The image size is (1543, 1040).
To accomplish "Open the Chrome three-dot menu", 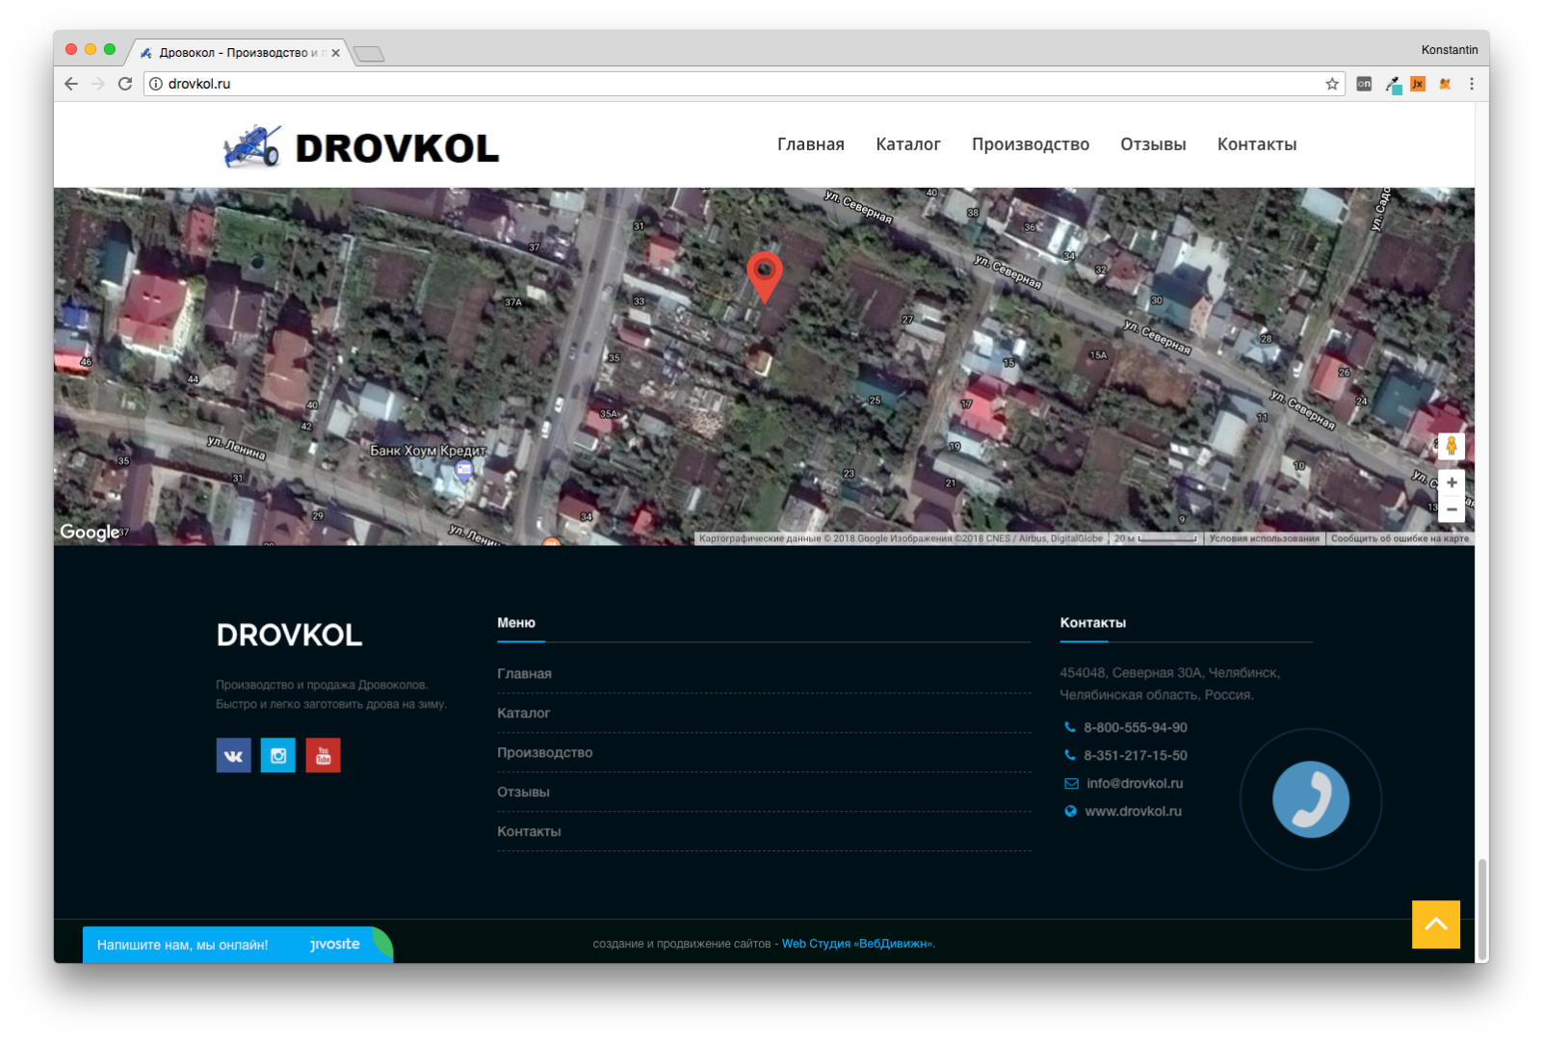I will click(x=1471, y=84).
